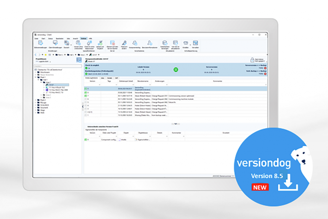Open the Version column filter dropdown

coord(99,84)
